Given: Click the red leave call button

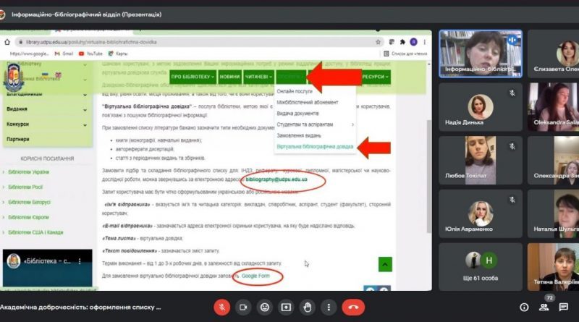Looking at the screenshot, I should [x=353, y=308].
